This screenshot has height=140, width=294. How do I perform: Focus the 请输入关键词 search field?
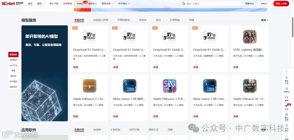(211, 4)
